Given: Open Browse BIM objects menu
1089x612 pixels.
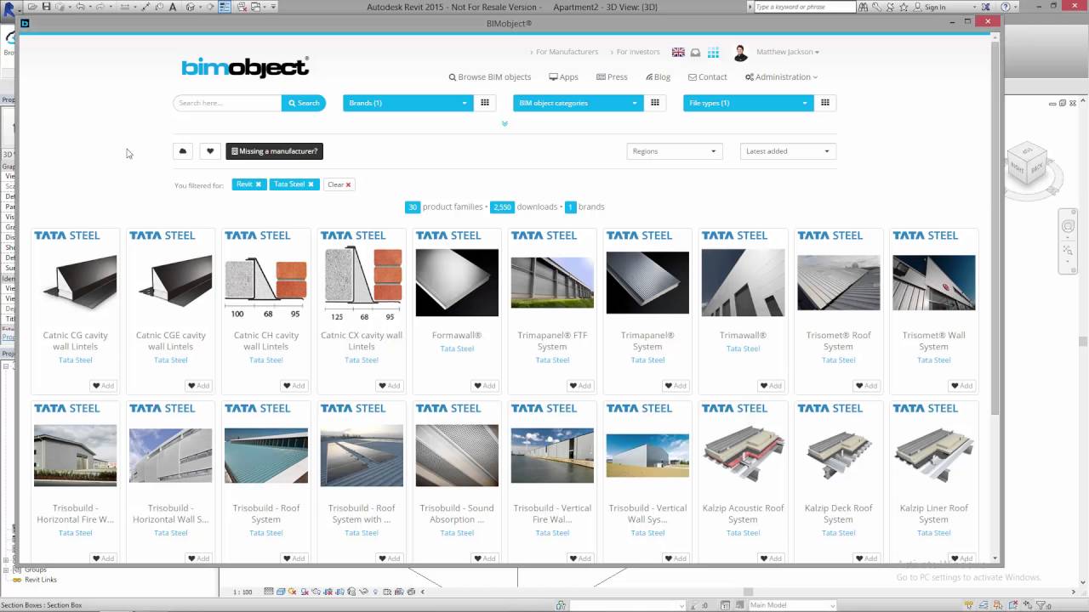Looking at the screenshot, I should [x=490, y=77].
